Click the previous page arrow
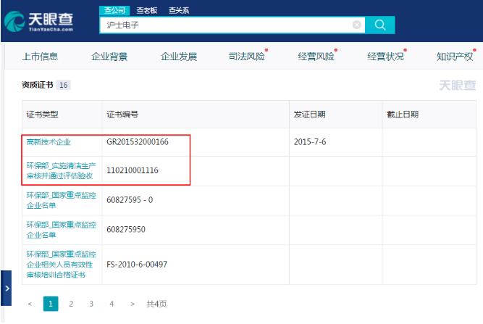This screenshot has width=483, height=324. coord(30,304)
